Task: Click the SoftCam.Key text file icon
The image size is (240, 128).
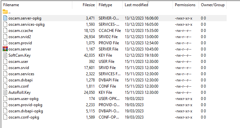Action: [5, 55]
